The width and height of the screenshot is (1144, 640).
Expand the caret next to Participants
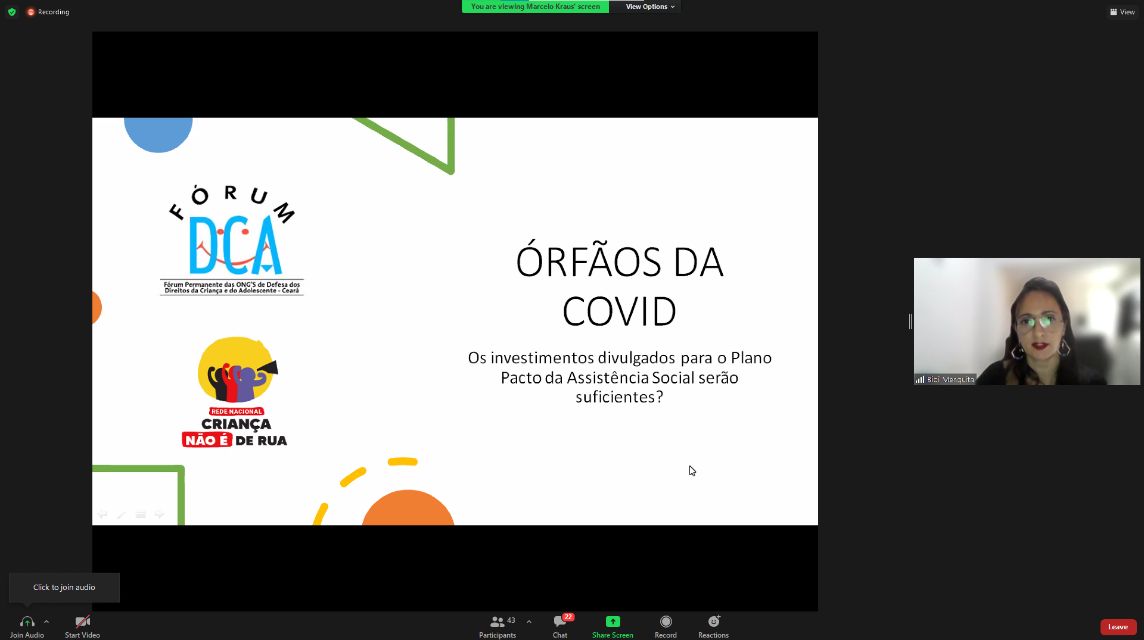(x=529, y=622)
